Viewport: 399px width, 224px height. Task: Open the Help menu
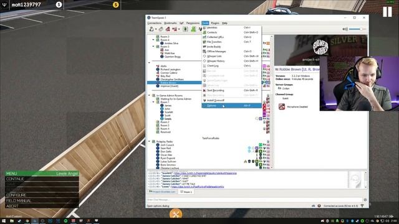pos(224,23)
